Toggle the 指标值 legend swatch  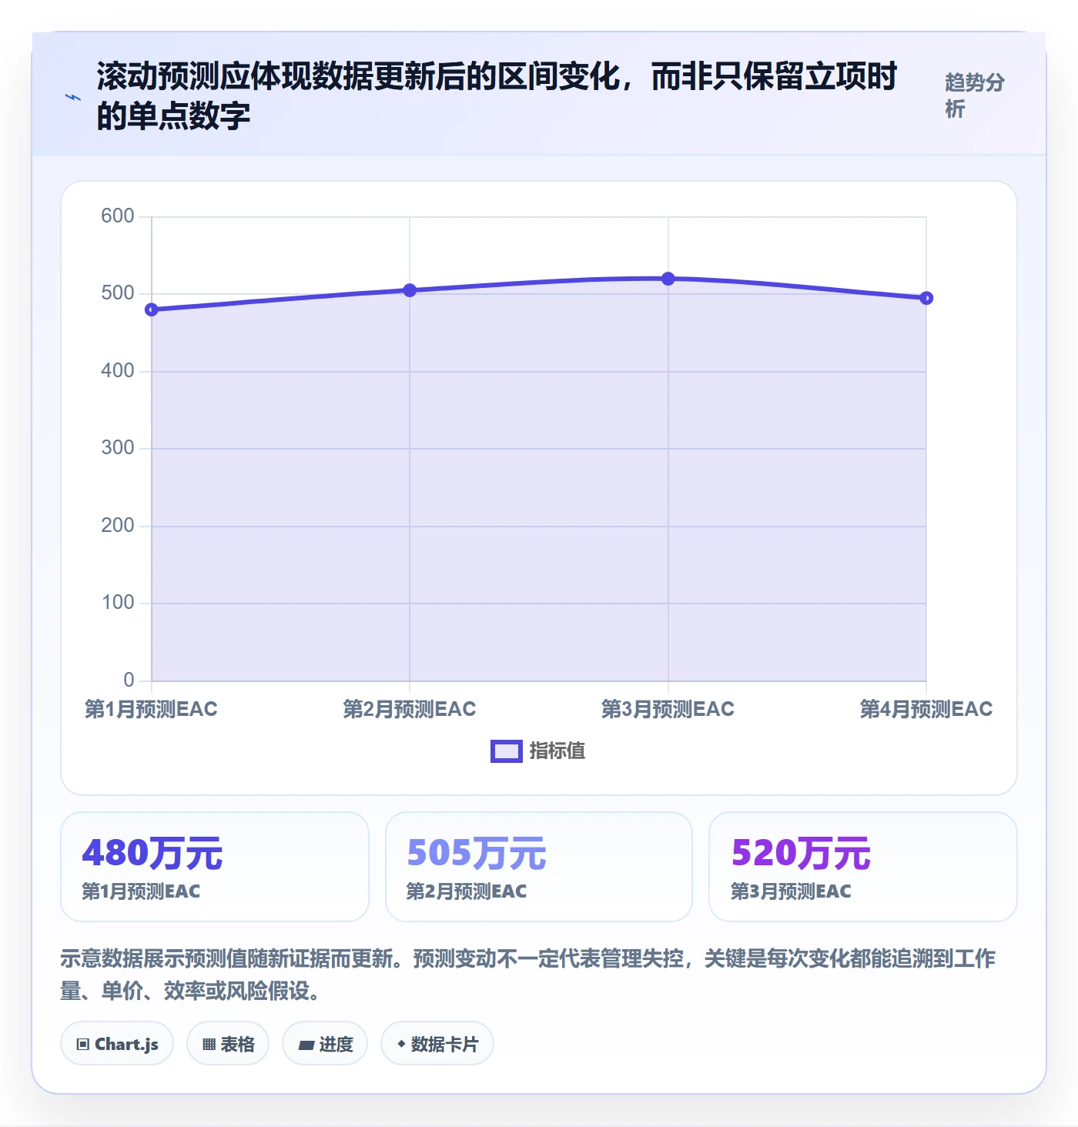click(507, 751)
